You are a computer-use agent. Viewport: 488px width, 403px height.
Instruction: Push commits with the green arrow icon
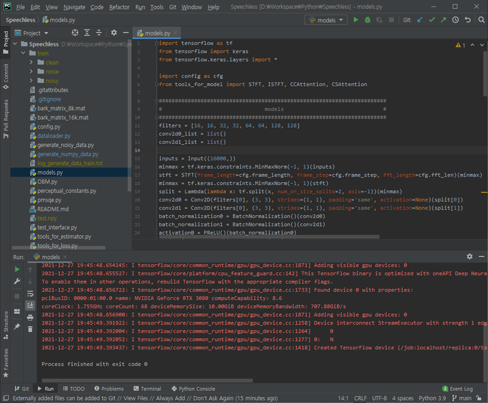[x=443, y=20]
